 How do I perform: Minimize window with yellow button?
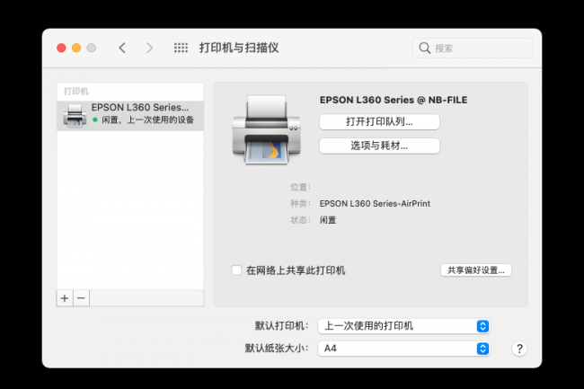76,48
